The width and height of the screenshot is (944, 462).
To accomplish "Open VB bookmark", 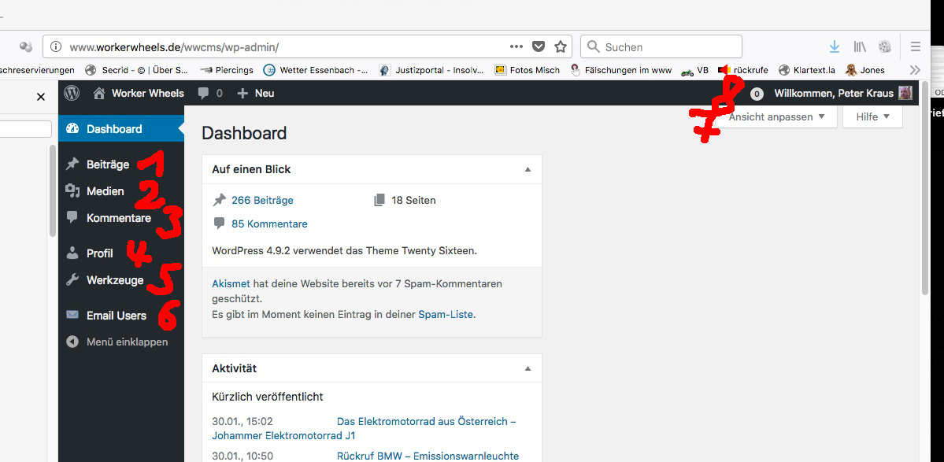I will (x=694, y=70).
